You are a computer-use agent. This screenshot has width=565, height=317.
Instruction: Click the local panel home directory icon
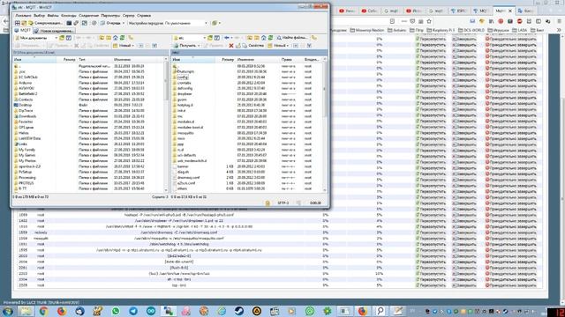tap(116, 38)
